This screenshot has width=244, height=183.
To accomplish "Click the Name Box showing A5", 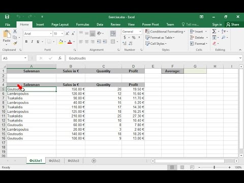I will point(14,58).
